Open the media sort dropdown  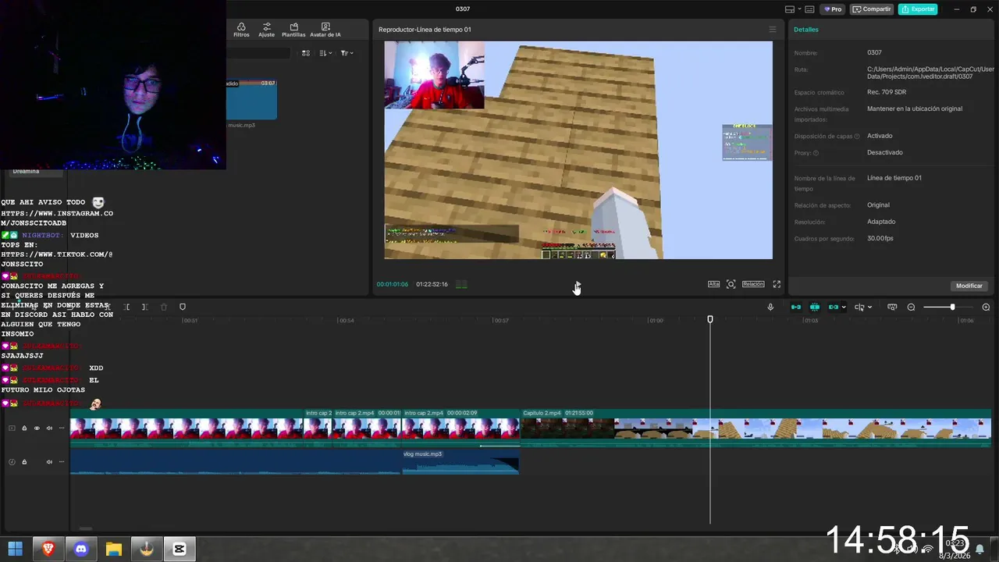pyautogui.click(x=326, y=53)
